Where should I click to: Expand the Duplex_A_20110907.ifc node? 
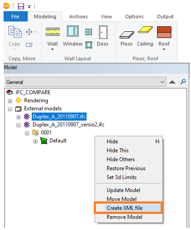[x=18, y=117]
